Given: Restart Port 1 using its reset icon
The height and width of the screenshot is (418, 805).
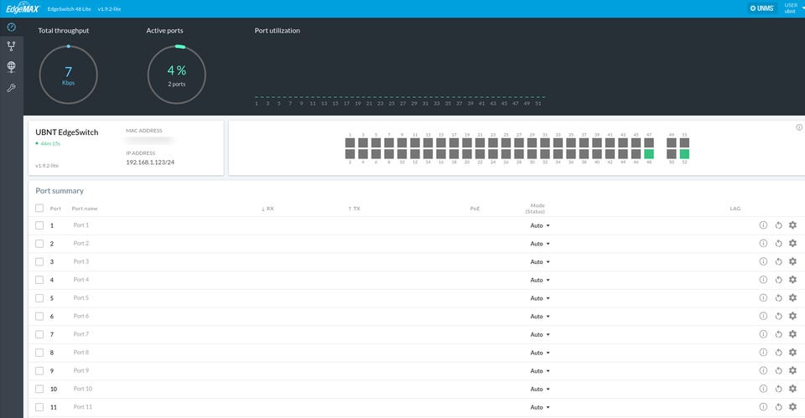Looking at the screenshot, I should [778, 225].
